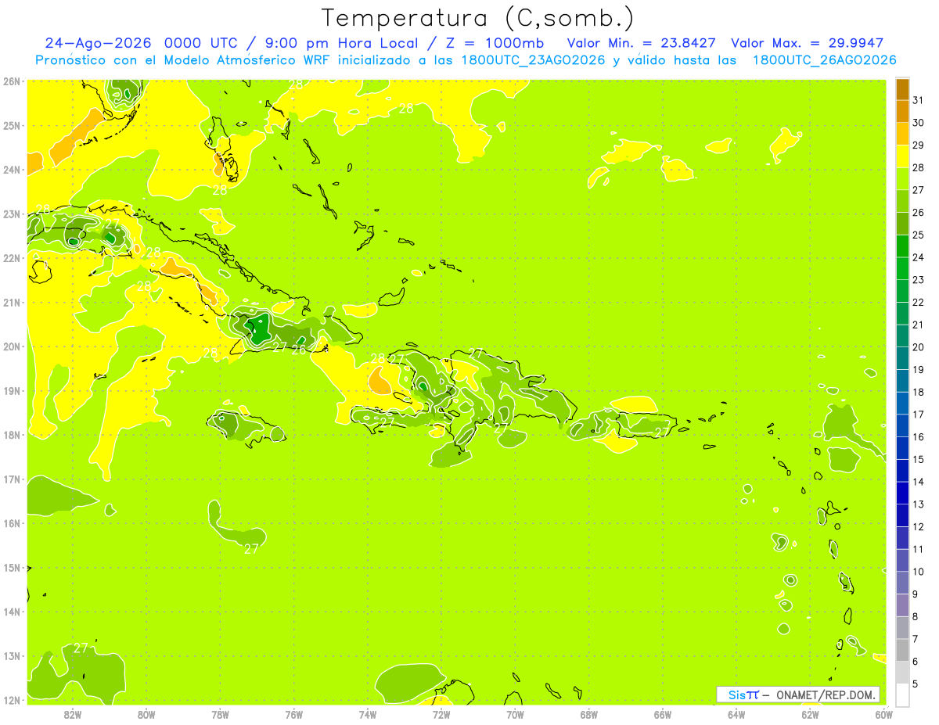Click the latitude axis label '14N'
939x725 pixels.
click(x=12, y=612)
